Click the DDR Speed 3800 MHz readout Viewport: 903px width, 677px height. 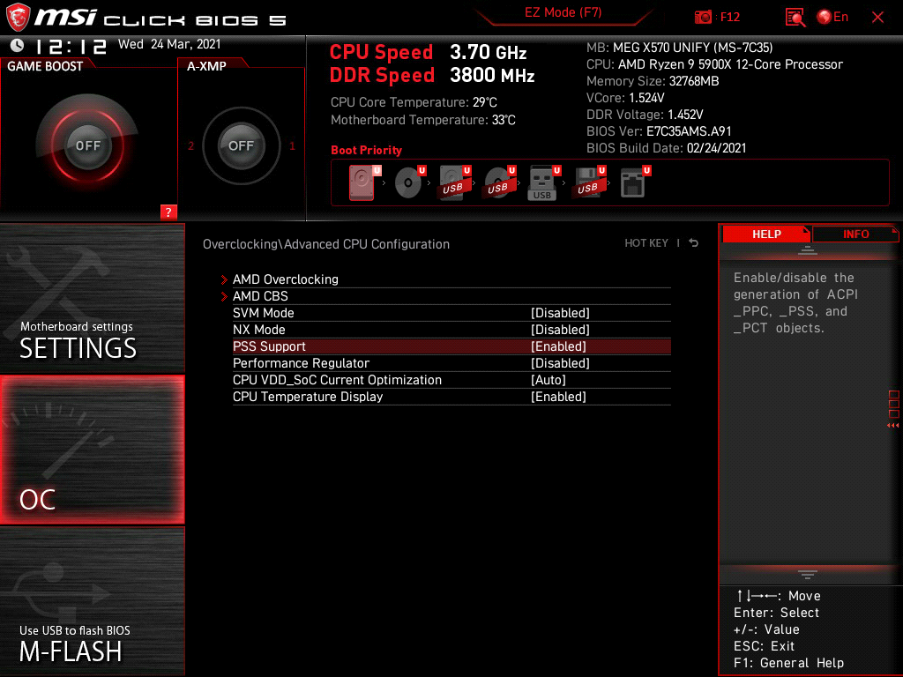tap(432, 76)
